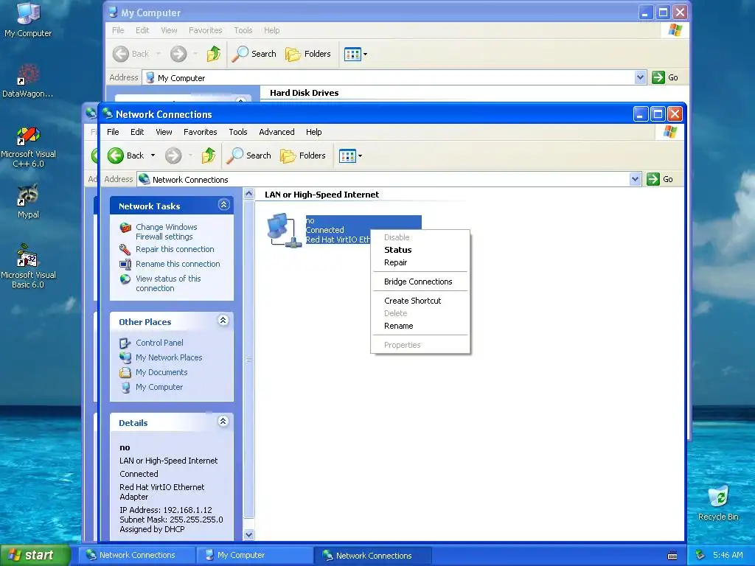Open Views dropdown in Network Connections toolbar
The image size is (755, 566).
tap(350, 156)
